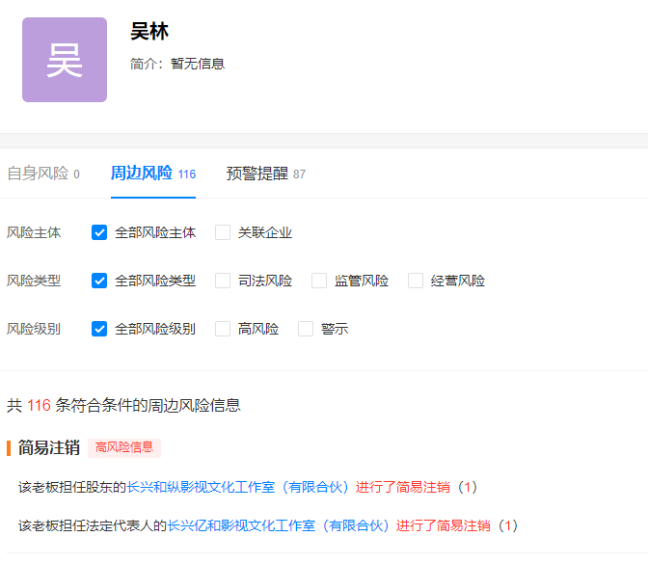Uncheck the 全部风险主体 checkbox
Image resolution: width=648 pixels, height=564 pixels.
99,232
